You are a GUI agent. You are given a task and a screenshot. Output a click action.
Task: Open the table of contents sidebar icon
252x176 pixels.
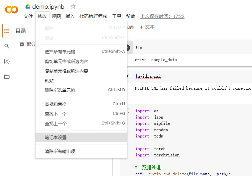7,31
